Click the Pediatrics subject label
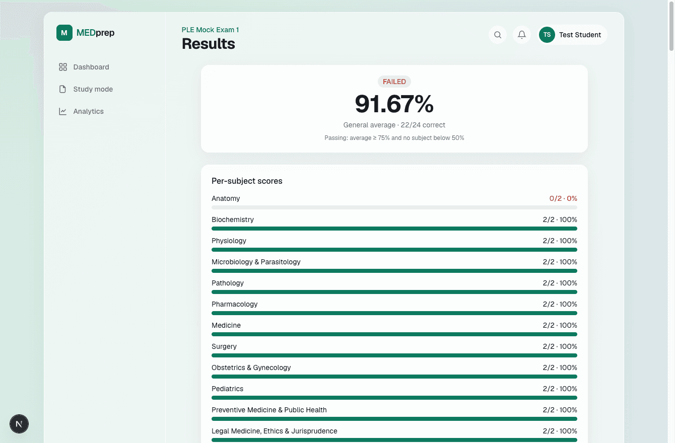 [228, 389]
